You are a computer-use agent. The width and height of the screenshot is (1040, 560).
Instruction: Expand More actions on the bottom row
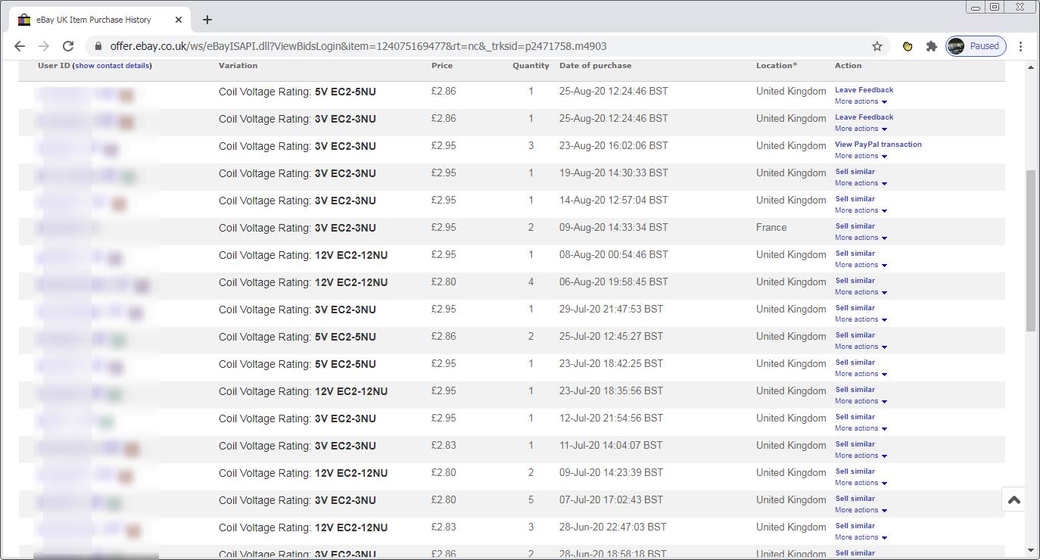coord(860,537)
